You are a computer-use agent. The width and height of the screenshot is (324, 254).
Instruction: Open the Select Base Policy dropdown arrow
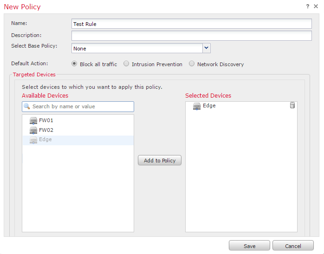click(206, 48)
